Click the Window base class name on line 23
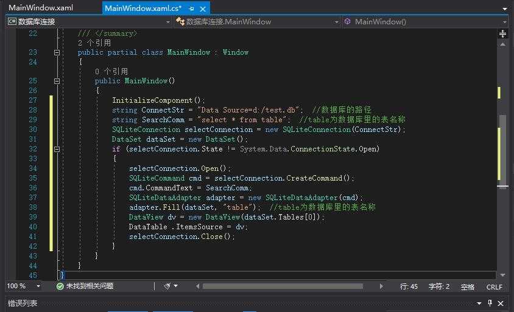Viewport: 514px width, 312px height. [235, 52]
